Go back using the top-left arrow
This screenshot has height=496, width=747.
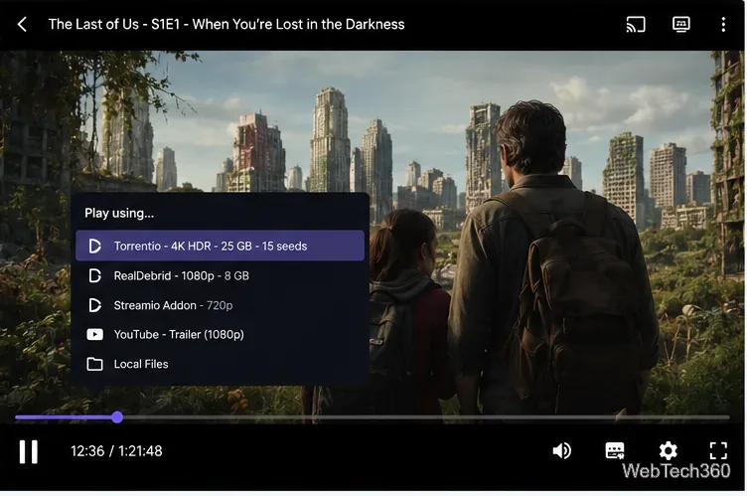pos(23,24)
